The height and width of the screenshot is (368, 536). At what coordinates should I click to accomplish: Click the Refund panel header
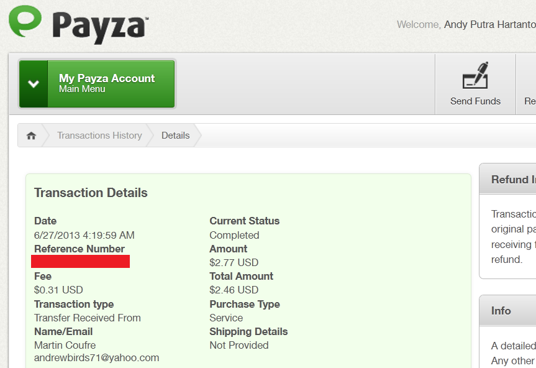[508, 179]
